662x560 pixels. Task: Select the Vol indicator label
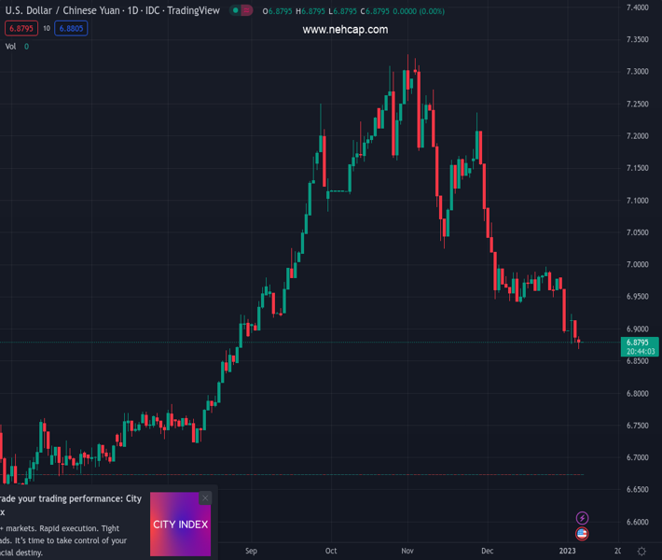coord(11,47)
